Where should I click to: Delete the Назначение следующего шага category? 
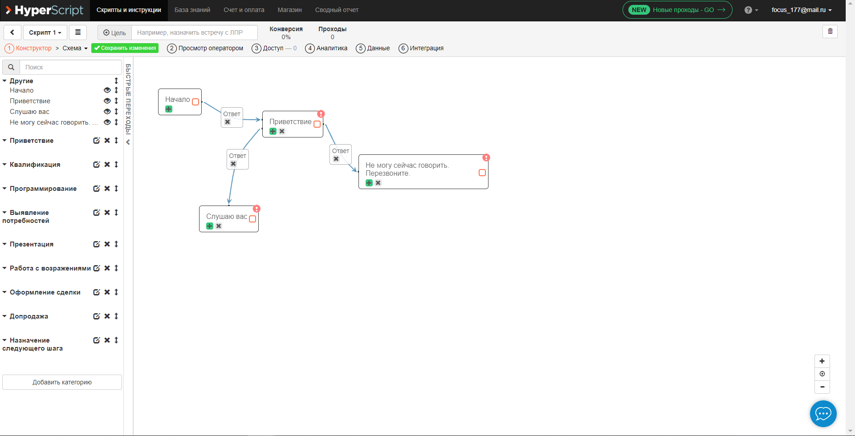(x=107, y=340)
